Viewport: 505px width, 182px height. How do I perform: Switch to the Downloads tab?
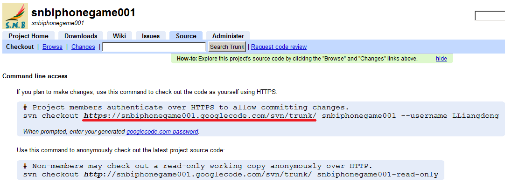(x=81, y=36)
